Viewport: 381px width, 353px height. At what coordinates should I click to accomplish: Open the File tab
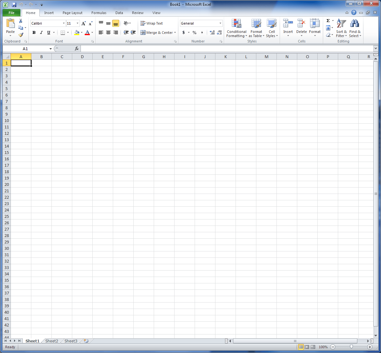[12, 13]
